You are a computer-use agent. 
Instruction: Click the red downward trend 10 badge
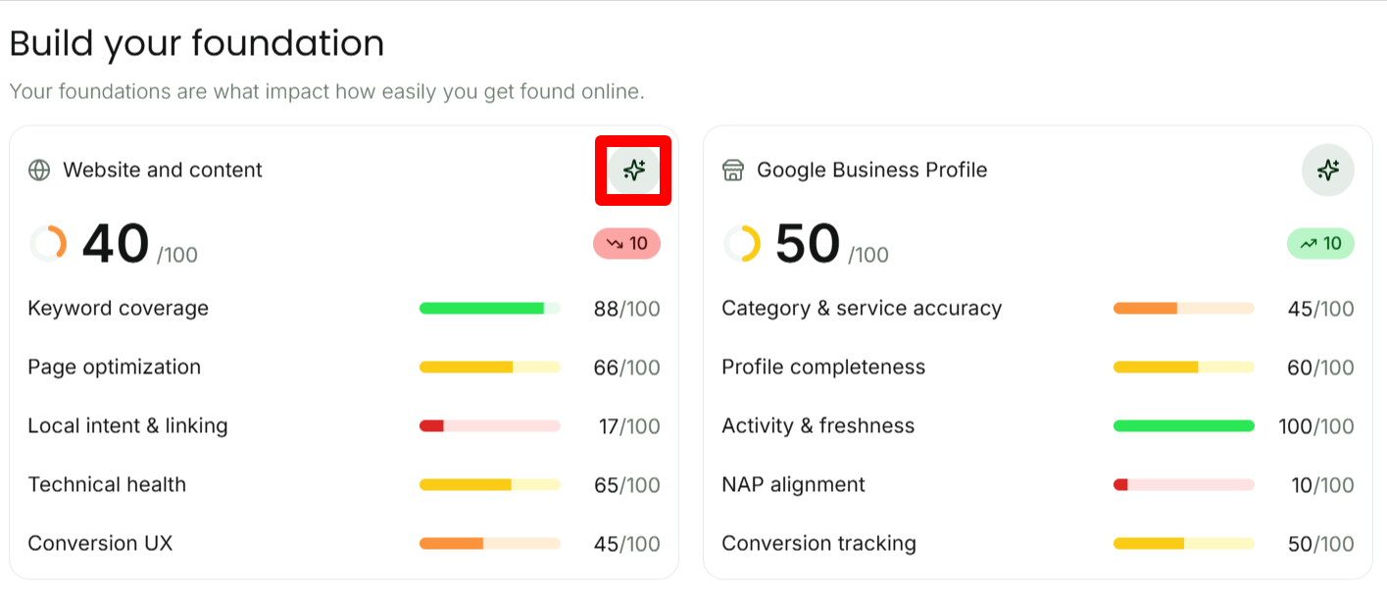(x=626, y=243)
